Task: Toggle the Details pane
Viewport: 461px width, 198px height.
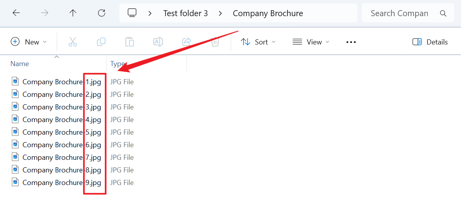Action: [x=430, y=42]
